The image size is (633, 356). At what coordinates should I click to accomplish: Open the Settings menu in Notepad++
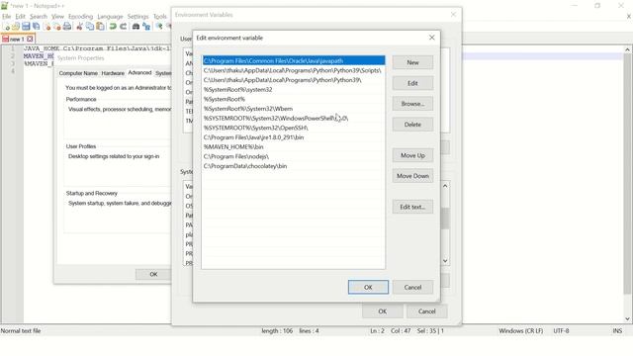coord(138,17)
